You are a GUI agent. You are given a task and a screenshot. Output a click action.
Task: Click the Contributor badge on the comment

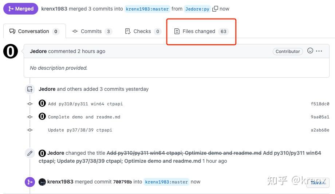click(x=288, y=52)
